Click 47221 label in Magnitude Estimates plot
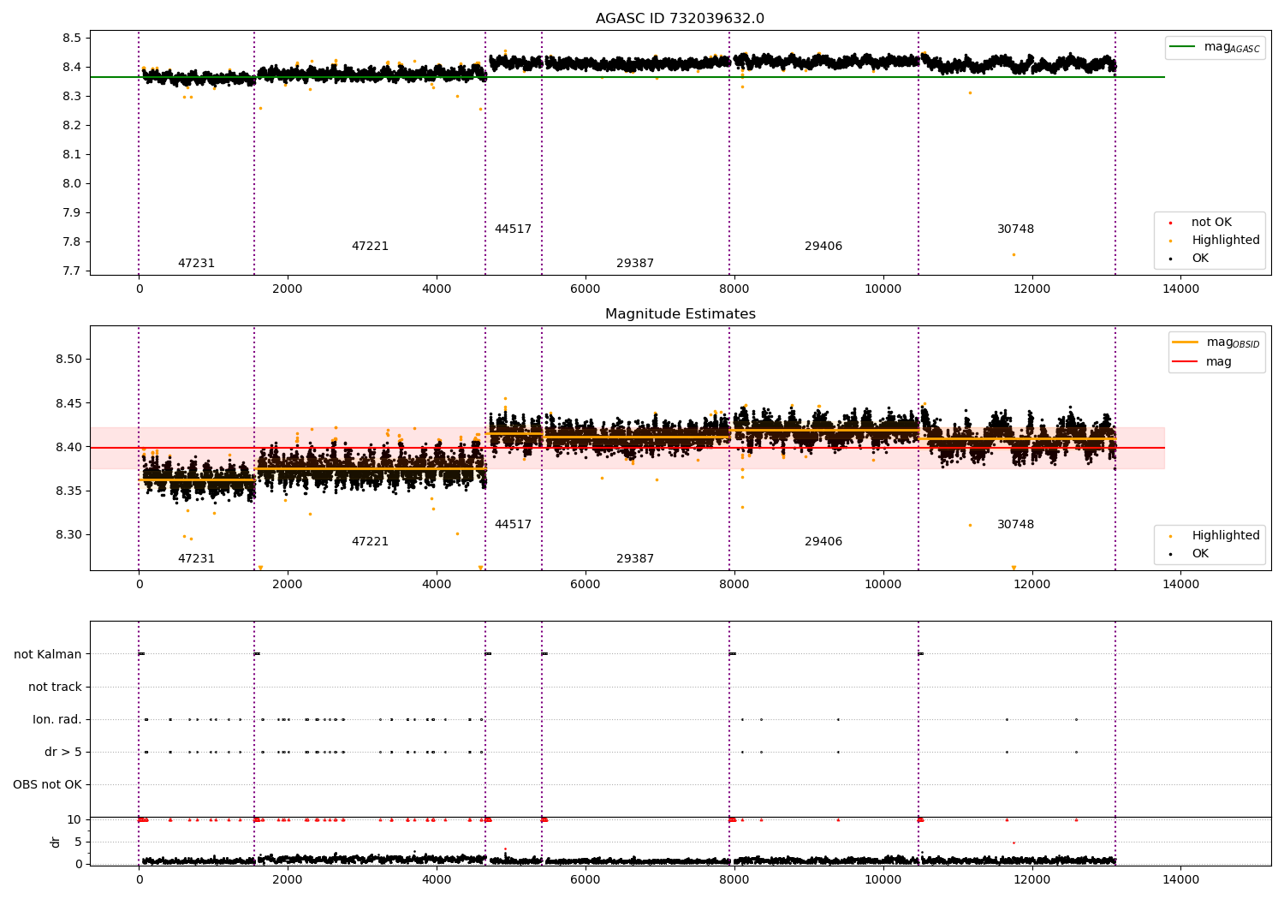The width and height of the screenshot is (1284, 899). pos(370,542)
